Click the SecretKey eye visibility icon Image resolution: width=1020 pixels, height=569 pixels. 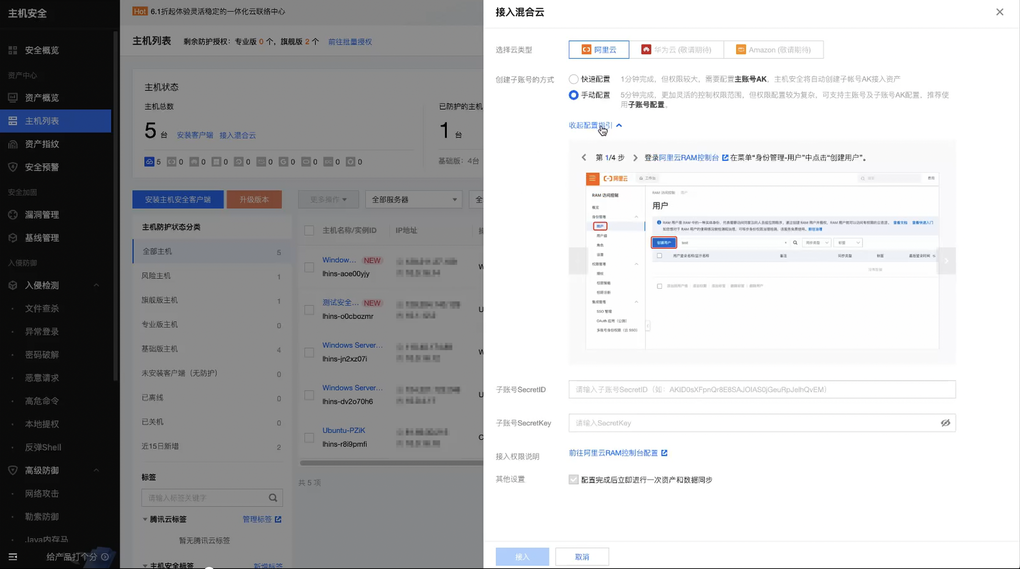coord(945,423)
